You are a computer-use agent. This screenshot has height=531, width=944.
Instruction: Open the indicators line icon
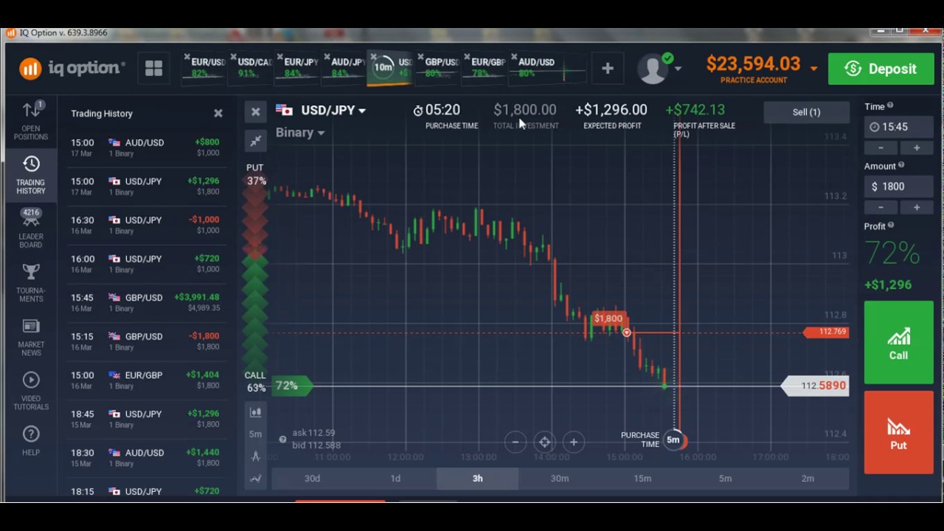point(255,479)
